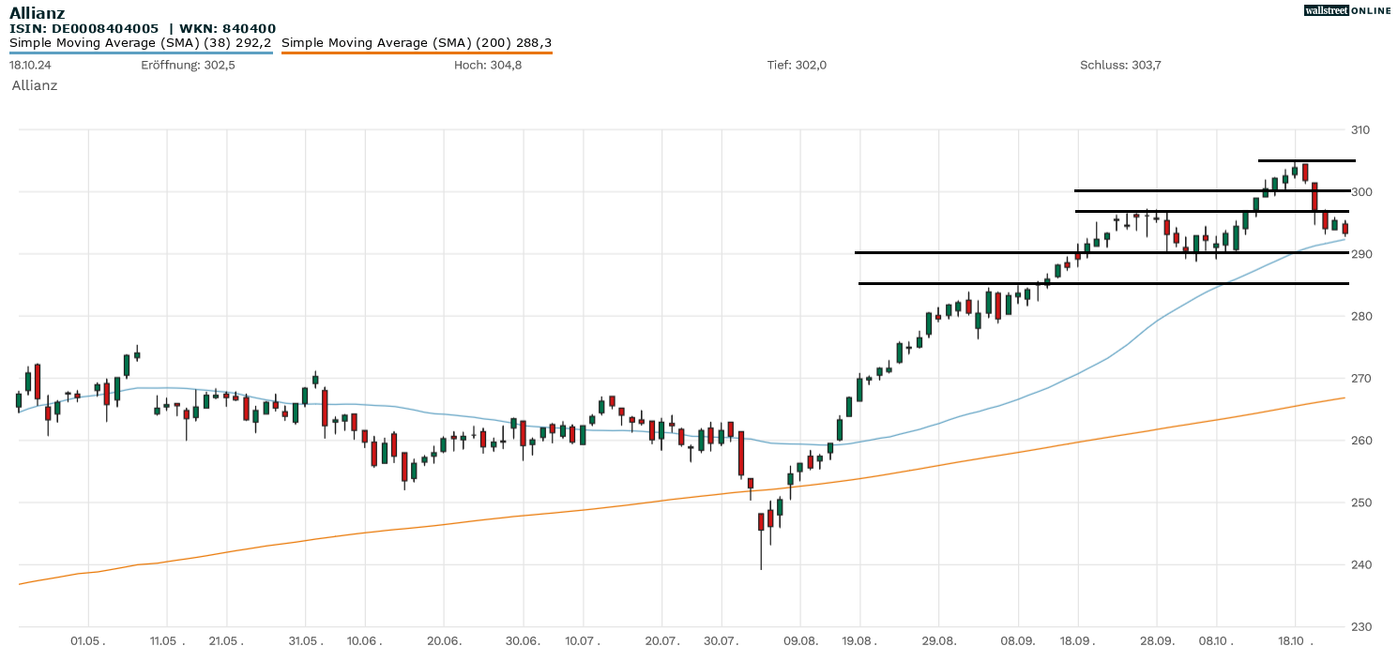Click the 310 price label on y-axis
Viewport: 1398px width, 646px height.
click(1361, 129)
